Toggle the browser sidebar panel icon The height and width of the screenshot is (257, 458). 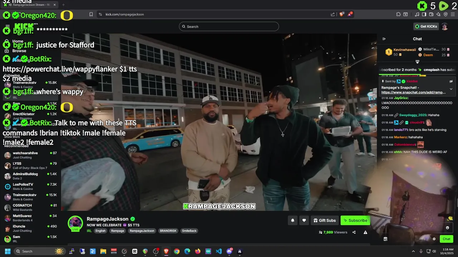tap(424, 14)
